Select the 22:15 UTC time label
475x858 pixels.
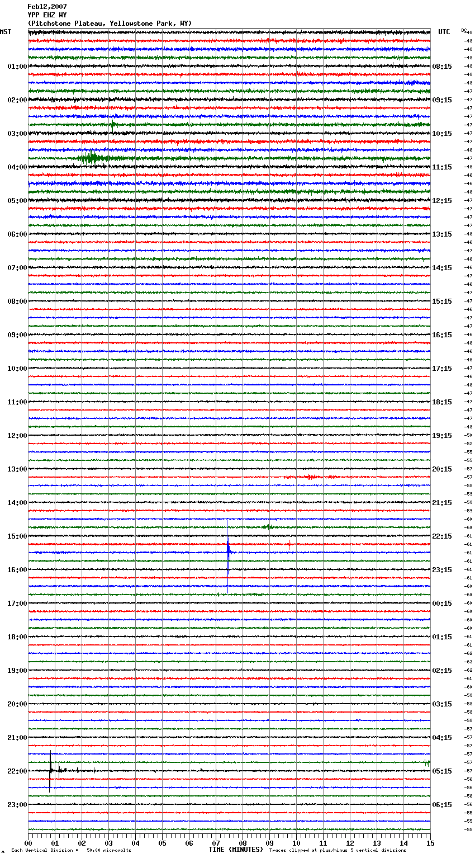click(442, 536)
